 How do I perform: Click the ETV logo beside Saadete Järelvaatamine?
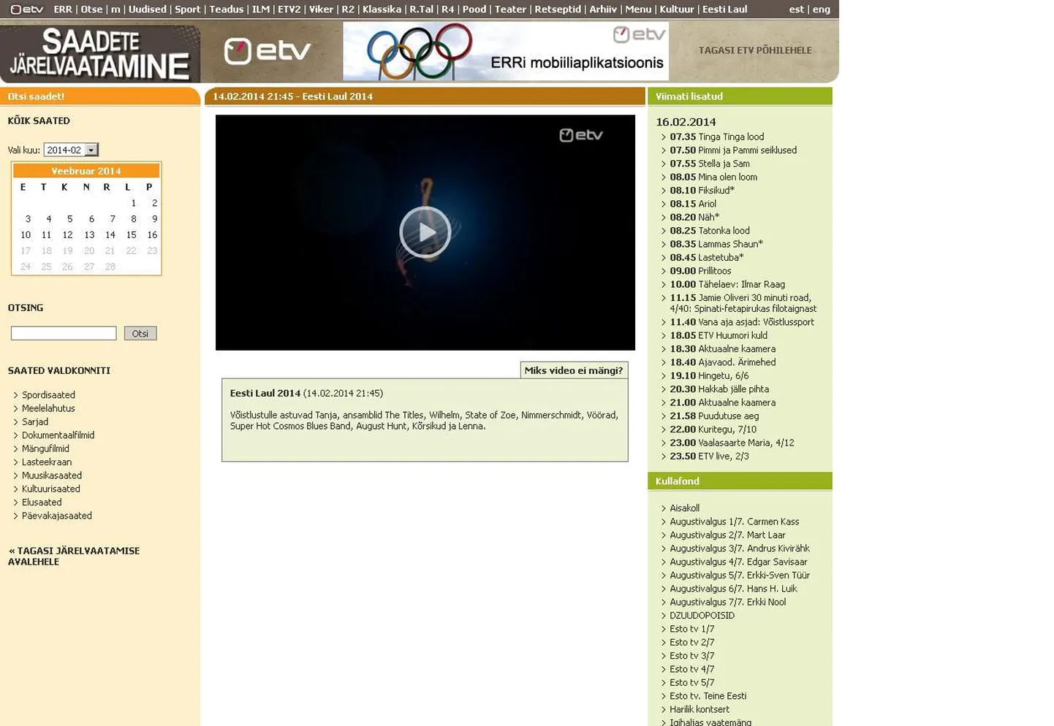[268, 50]
